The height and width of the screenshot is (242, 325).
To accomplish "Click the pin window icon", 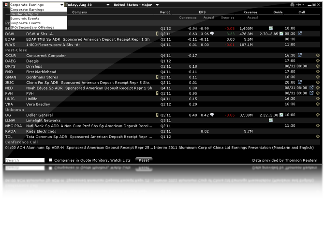I will (x=299, y=4).
